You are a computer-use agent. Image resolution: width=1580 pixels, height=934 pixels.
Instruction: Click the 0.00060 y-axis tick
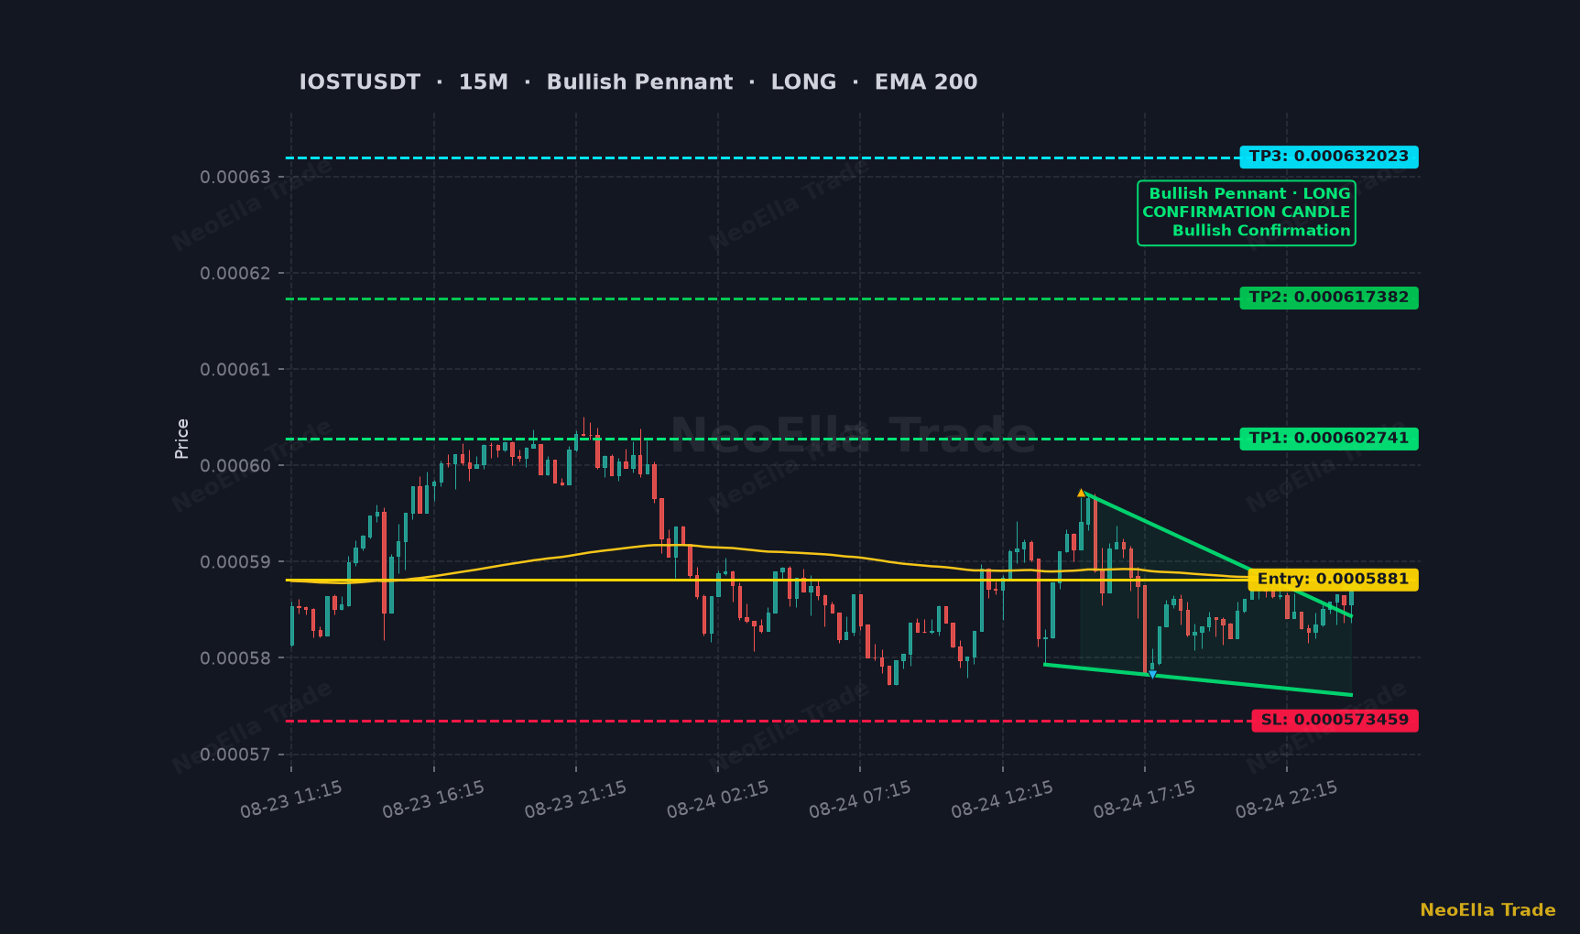click(235, 465)
